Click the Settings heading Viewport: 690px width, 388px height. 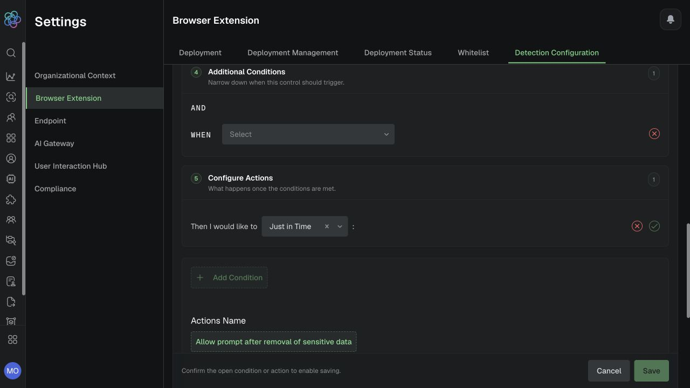[x=60, y=22]
